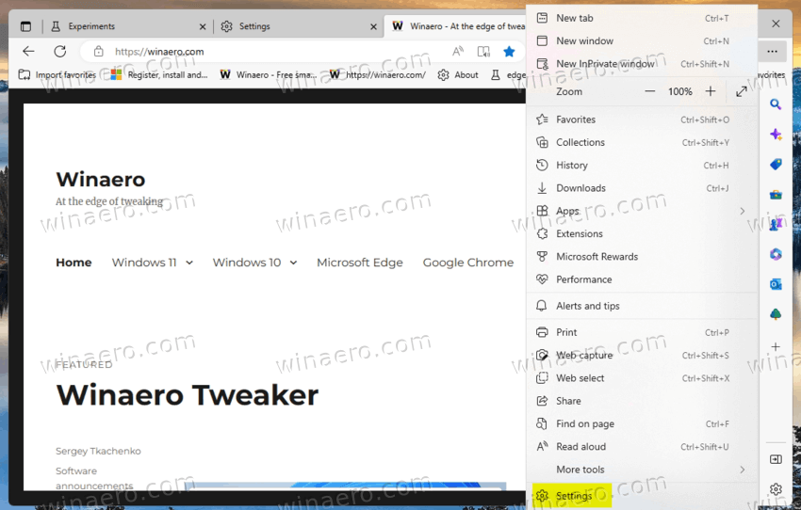Open 'Register, install and...' bookmark

click(159, 75)
